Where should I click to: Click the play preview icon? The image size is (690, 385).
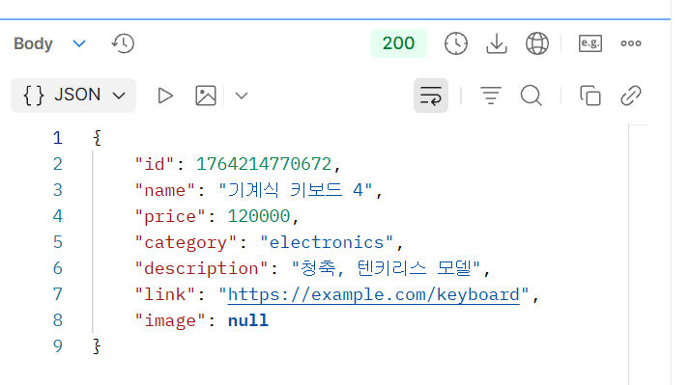(x=165, y=96)
